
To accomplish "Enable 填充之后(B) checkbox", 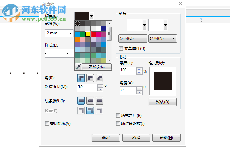I will (118, 116).
